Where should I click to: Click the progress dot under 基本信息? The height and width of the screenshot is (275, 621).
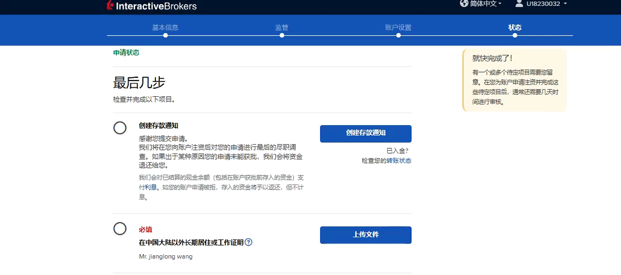tap(166, 36)
